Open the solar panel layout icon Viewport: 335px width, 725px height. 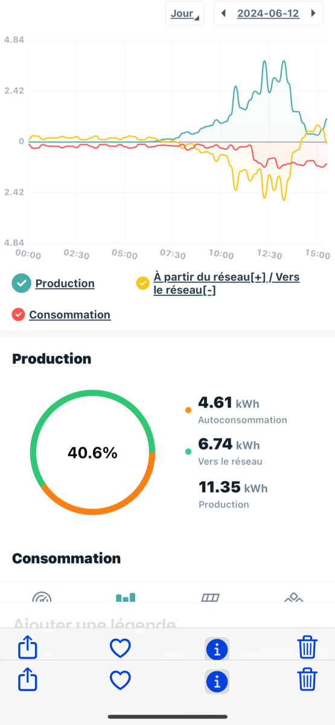(x=209, y=598)
